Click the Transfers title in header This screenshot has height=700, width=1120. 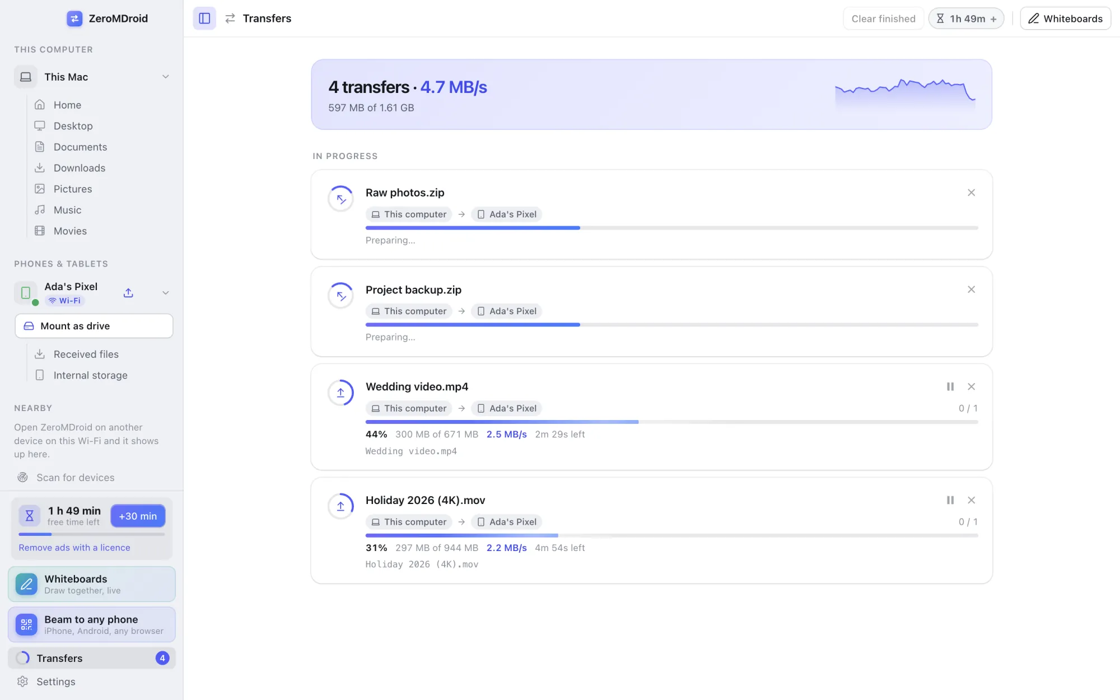267,18
